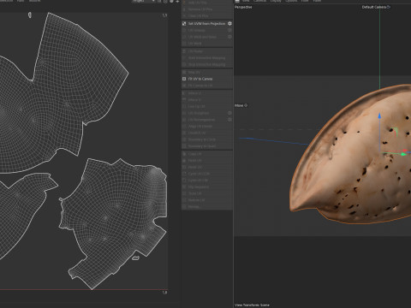Select the small UV island at top-left
The width and height of the screenshot is (411, 308).
coord(30,15)
